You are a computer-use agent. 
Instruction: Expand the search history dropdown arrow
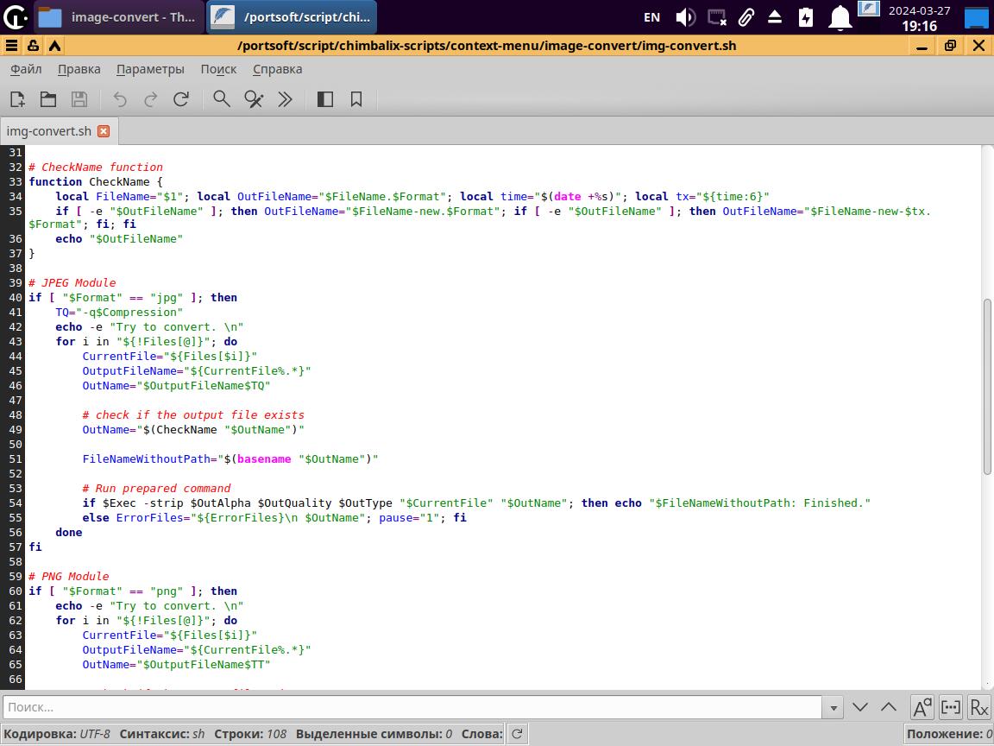point(834,707)
